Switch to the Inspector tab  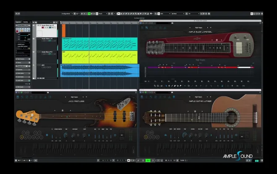pyautogui.click(x=18, y=22)
